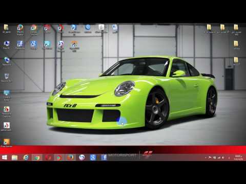Open File Explorer from the taskbar

point(14,157)
